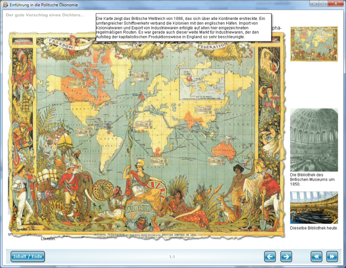The width and height of the screenshot is (346, 268).
Task: Select the British Empire map thumbnail
Action: pos(314,44)
